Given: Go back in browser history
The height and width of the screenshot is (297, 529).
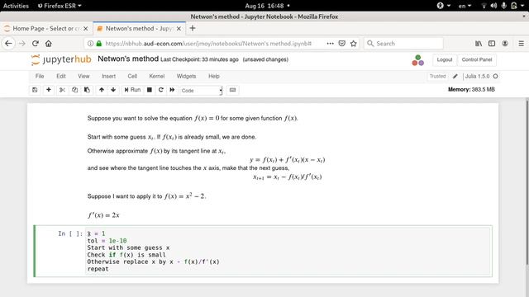Looking at the screenshot, I should 8,44.
